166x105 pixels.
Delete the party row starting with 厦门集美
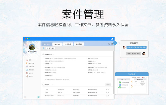pyautogui.click(x=109, y=96)
